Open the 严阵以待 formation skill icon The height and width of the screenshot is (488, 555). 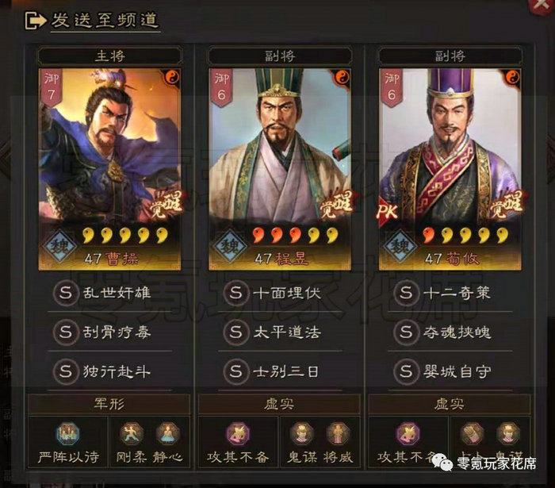point(68,432)
